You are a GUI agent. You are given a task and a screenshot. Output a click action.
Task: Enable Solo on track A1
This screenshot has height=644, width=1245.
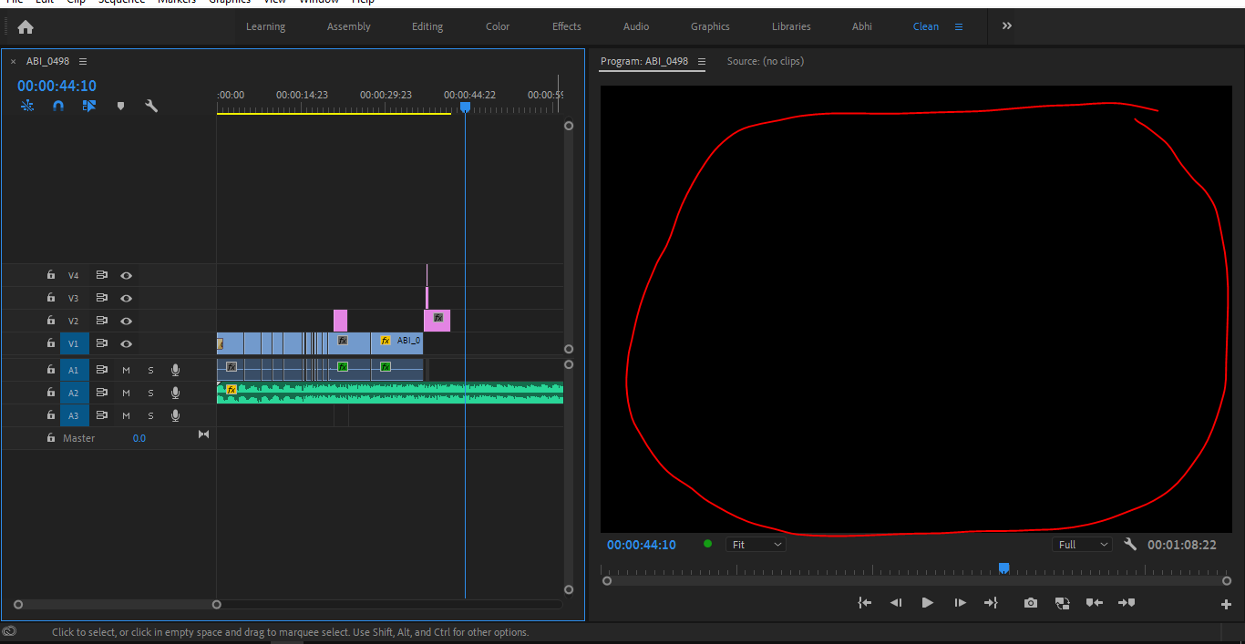point(149,369)
